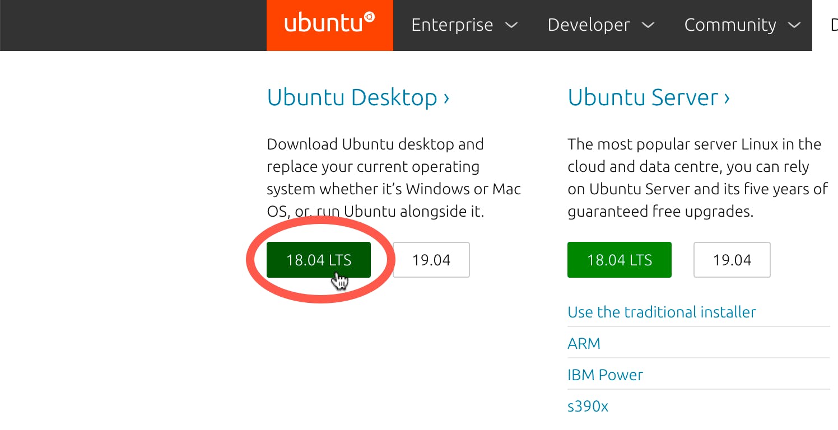
Task: Expand the chevron next to Community
Action: pyautogui.click(x=794, y=25)
